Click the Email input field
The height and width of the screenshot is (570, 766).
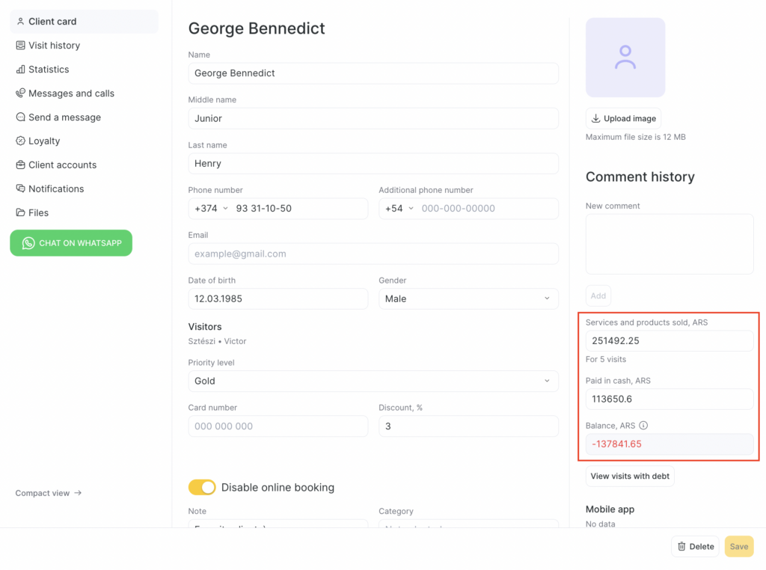pyautogui.click(x=373, y=254)
